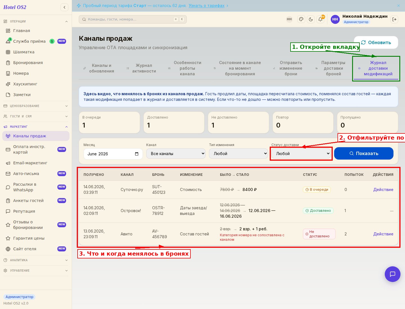Switch to the Каналы и обновления tab
405x309 pixels.
99,68
